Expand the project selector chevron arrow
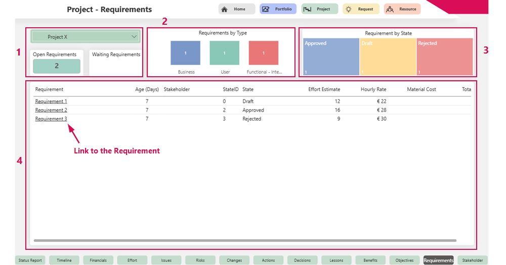The height and width of the screenshot is (265, 506). 134,37
